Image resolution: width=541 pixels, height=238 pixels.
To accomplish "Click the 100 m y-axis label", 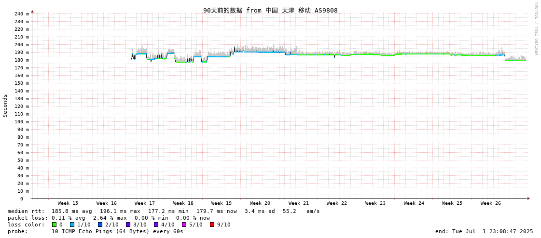I will (22, 121).
